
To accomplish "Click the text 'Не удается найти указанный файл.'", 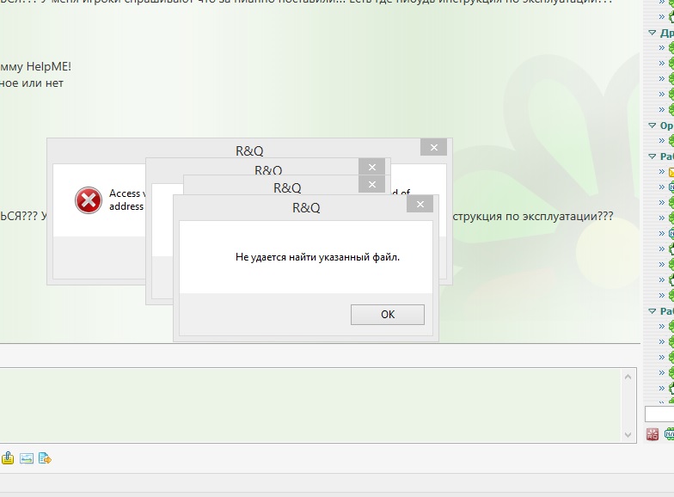I will 317,257.
